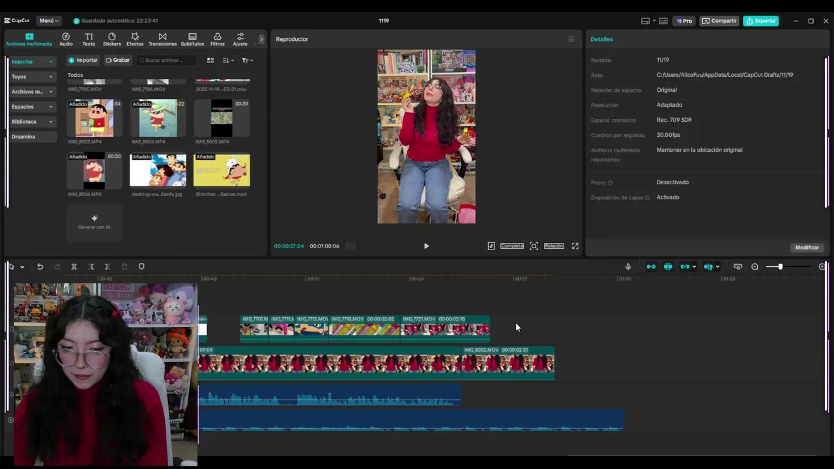
Task: Click the Completa quality button
Action: [512, 246]
